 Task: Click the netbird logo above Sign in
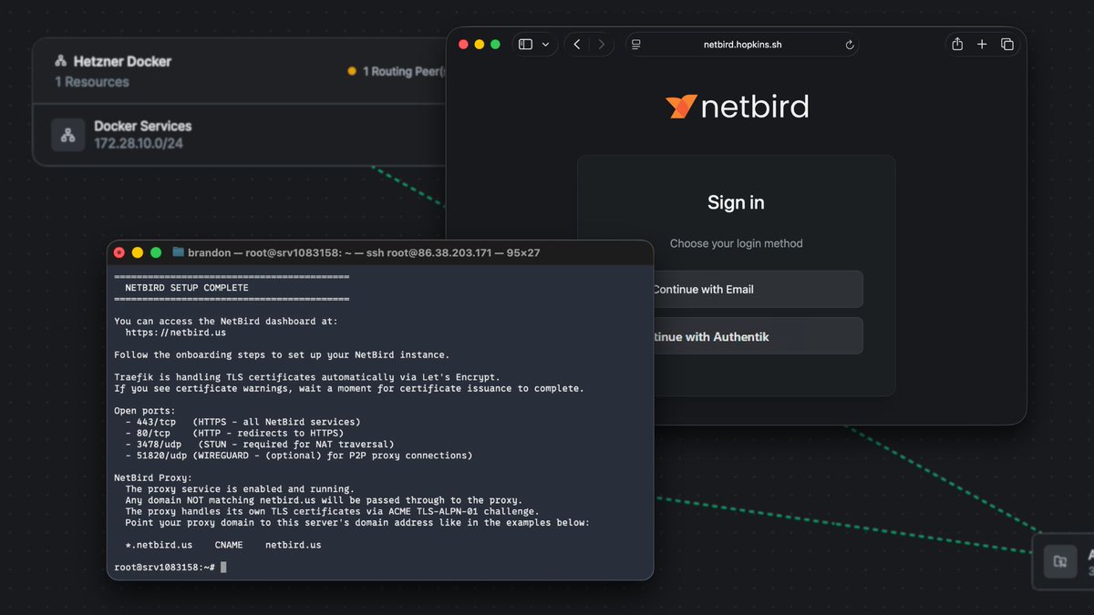736,106
